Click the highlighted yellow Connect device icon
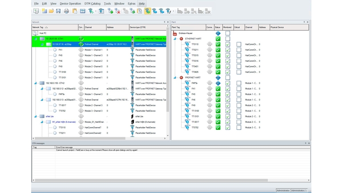This screenshot has height=193, width=343. click(148, 11)
